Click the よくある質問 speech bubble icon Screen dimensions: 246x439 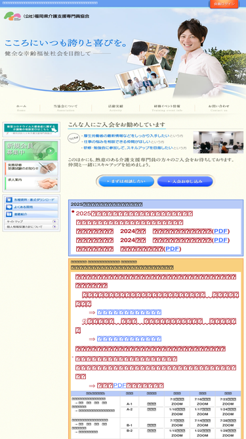coord(9,207)
